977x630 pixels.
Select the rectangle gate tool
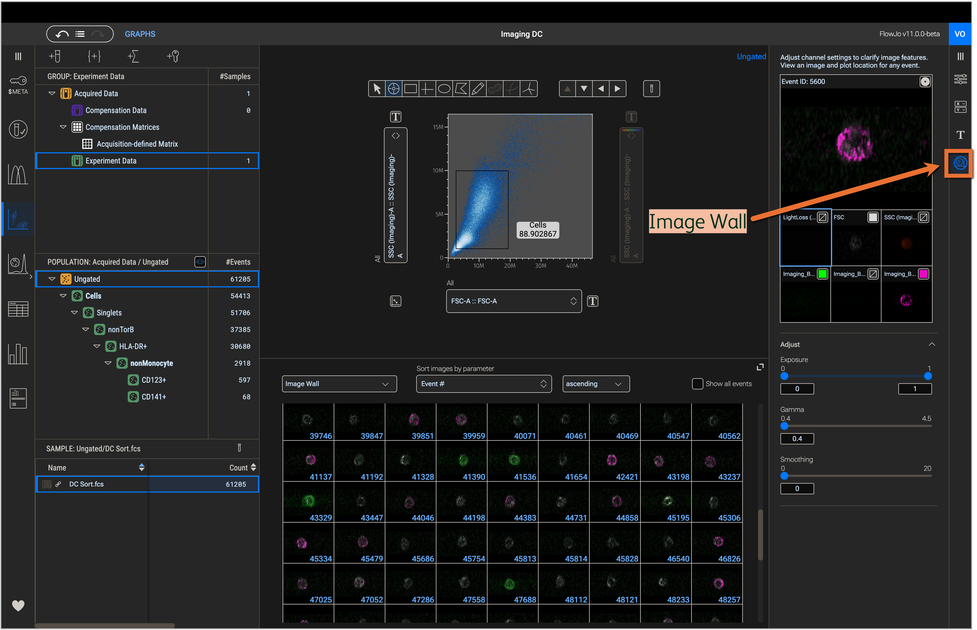[x=410, y=89]
